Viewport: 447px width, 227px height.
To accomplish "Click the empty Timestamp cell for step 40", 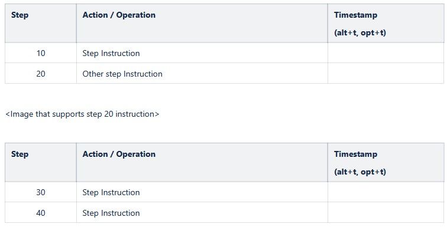I will click(x=386, y=213).
